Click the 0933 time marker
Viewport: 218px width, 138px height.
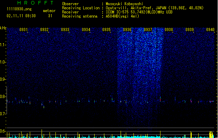(x=65, y=30)
